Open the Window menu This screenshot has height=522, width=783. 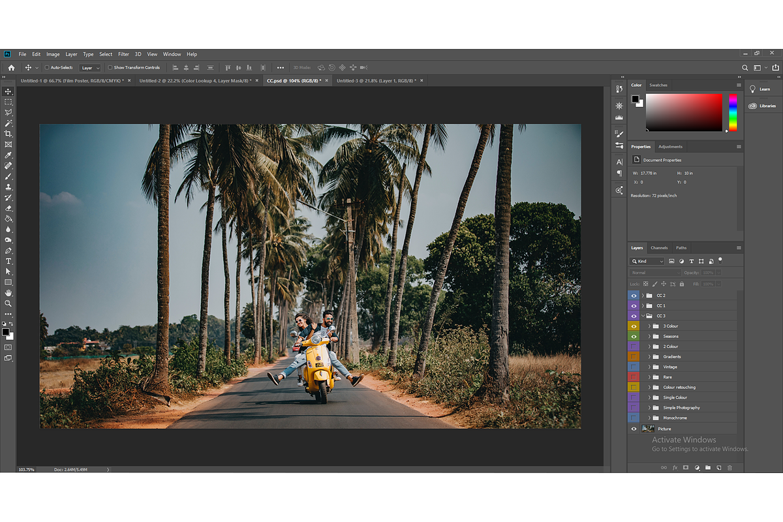172,54
